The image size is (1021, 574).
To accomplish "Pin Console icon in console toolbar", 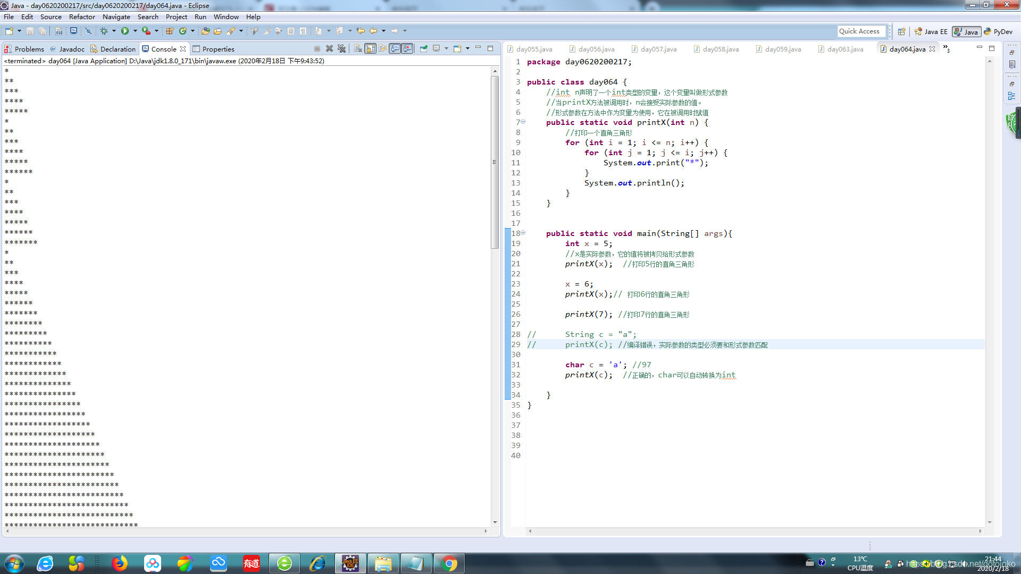I will (424, 49).
